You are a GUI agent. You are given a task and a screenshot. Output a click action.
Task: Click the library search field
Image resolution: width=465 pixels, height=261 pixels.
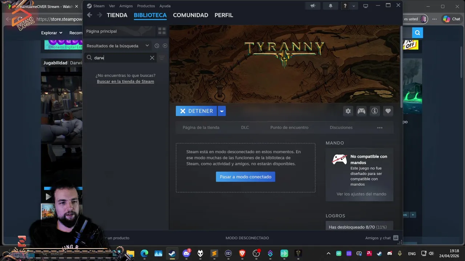pyautogui.click(x=121, y=58)
